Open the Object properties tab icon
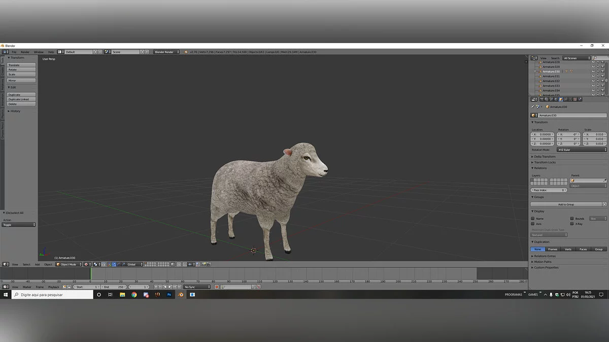Viewport: 609px width, 342px height. 561,99
